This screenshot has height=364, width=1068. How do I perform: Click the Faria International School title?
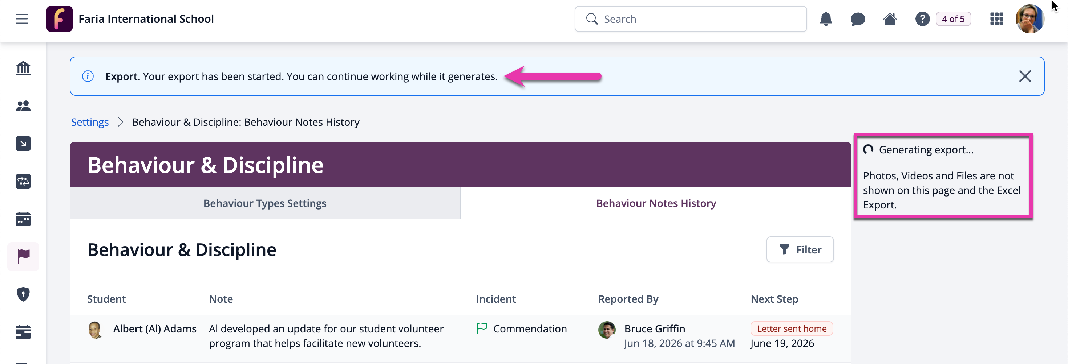[x=146, y=19]
